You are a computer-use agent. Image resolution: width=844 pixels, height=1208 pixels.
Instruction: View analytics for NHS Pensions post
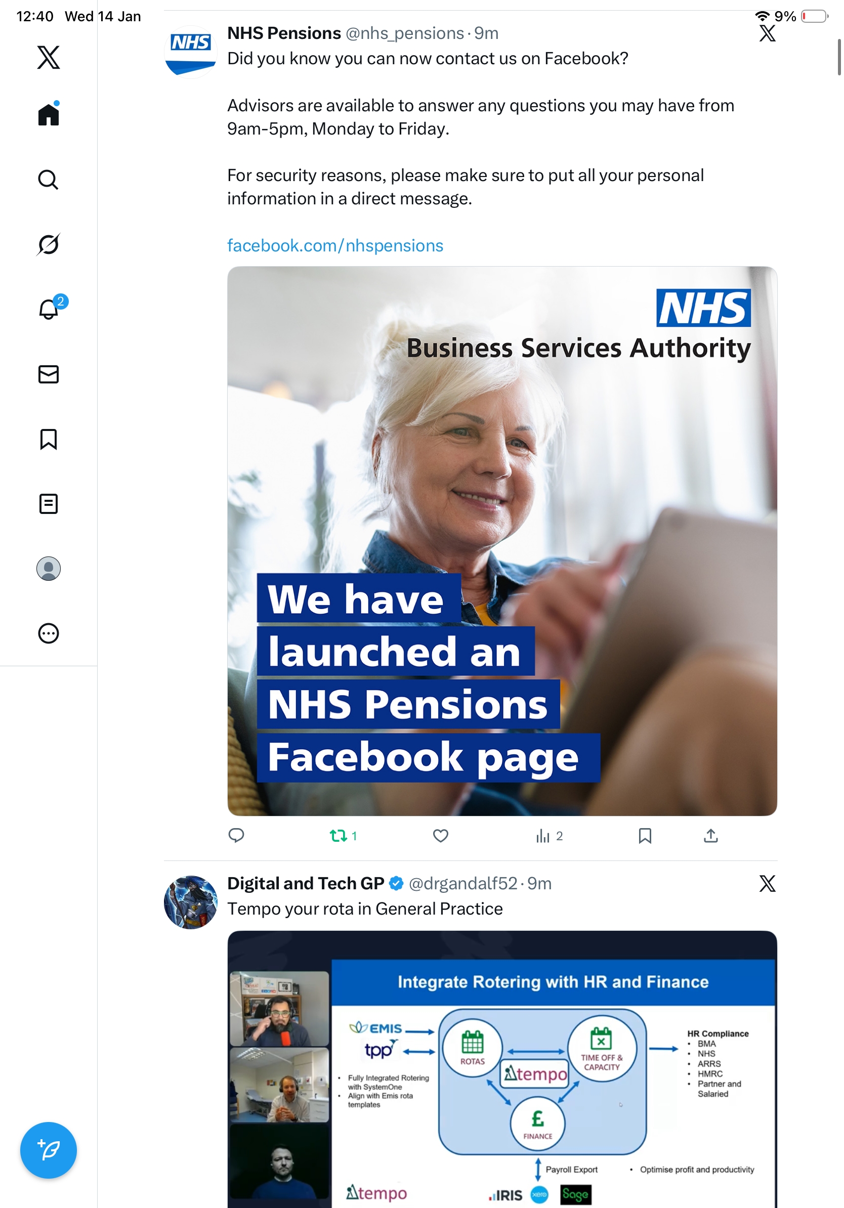coord(550,836)
